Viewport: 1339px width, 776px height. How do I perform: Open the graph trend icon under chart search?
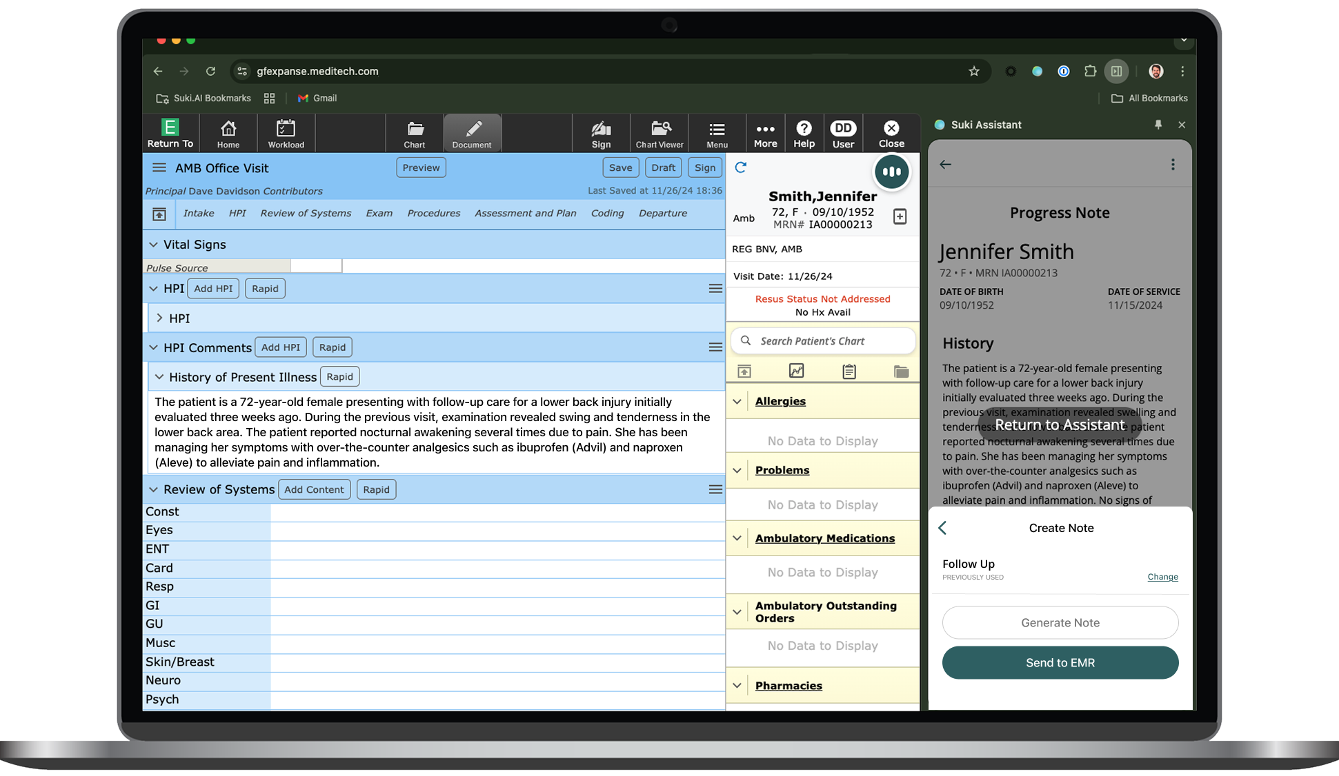click(797, 371)
